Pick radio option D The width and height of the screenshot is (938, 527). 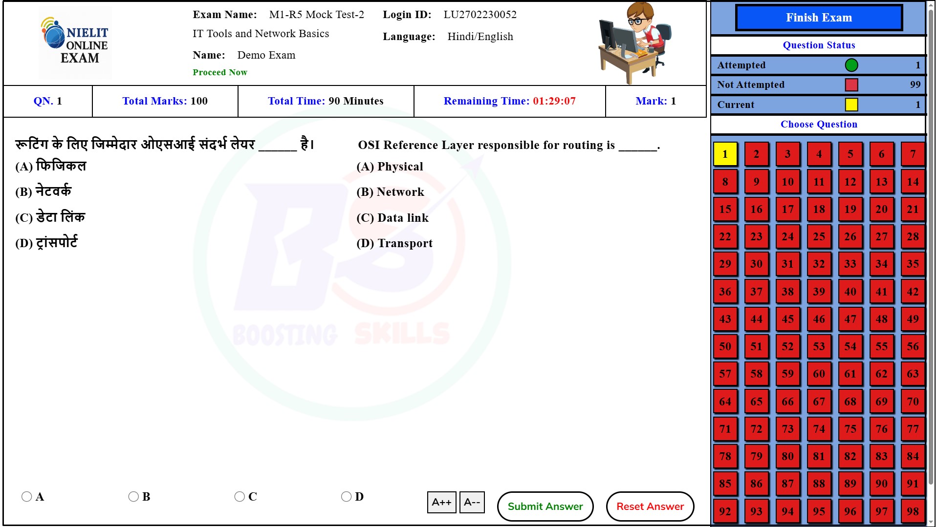(346, 497)
